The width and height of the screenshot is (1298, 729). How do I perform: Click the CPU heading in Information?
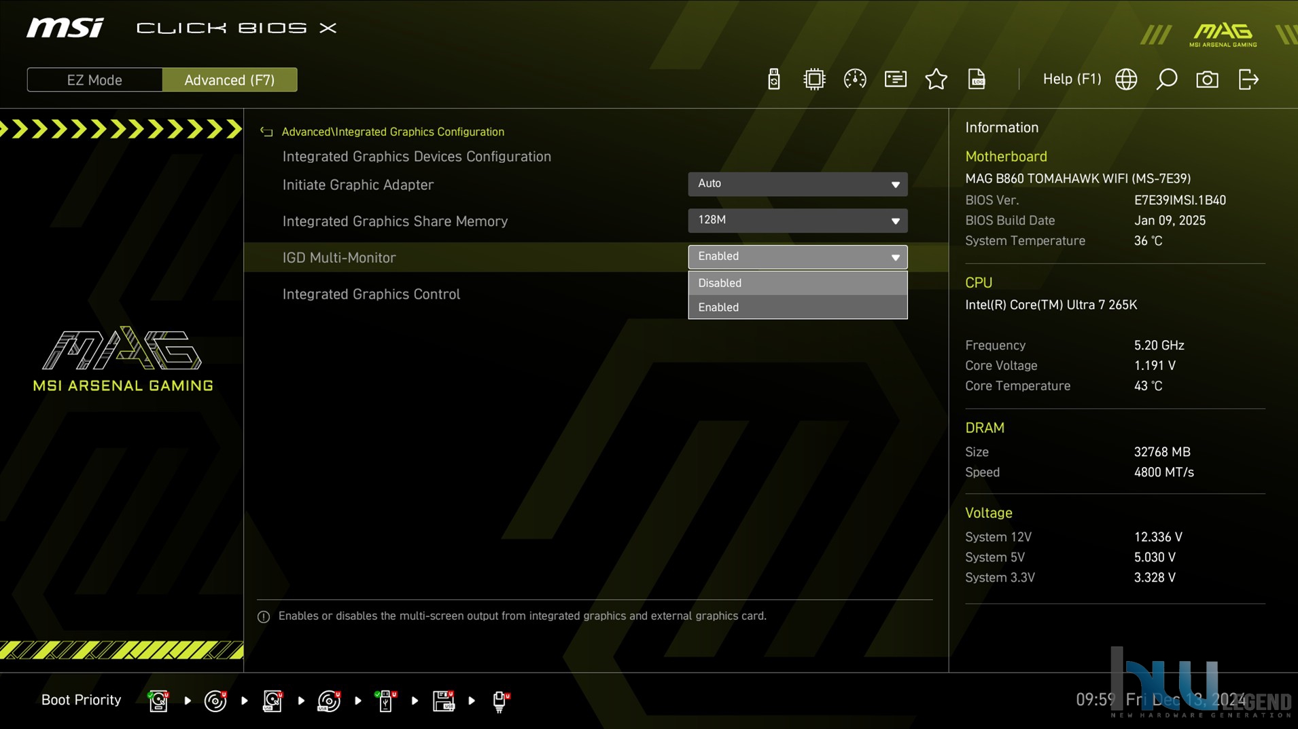point(979,282)
